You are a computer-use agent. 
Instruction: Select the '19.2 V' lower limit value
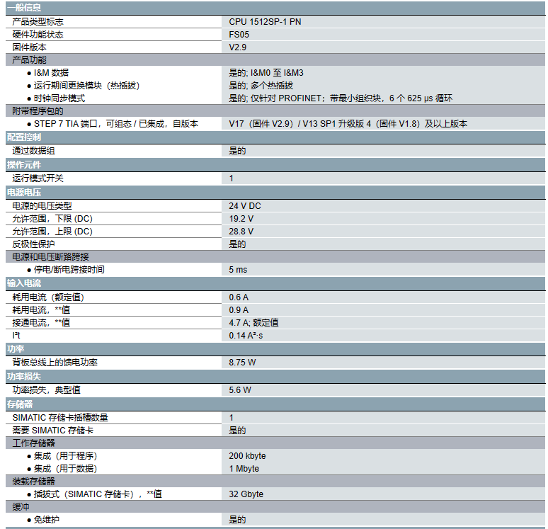[241, 219]
